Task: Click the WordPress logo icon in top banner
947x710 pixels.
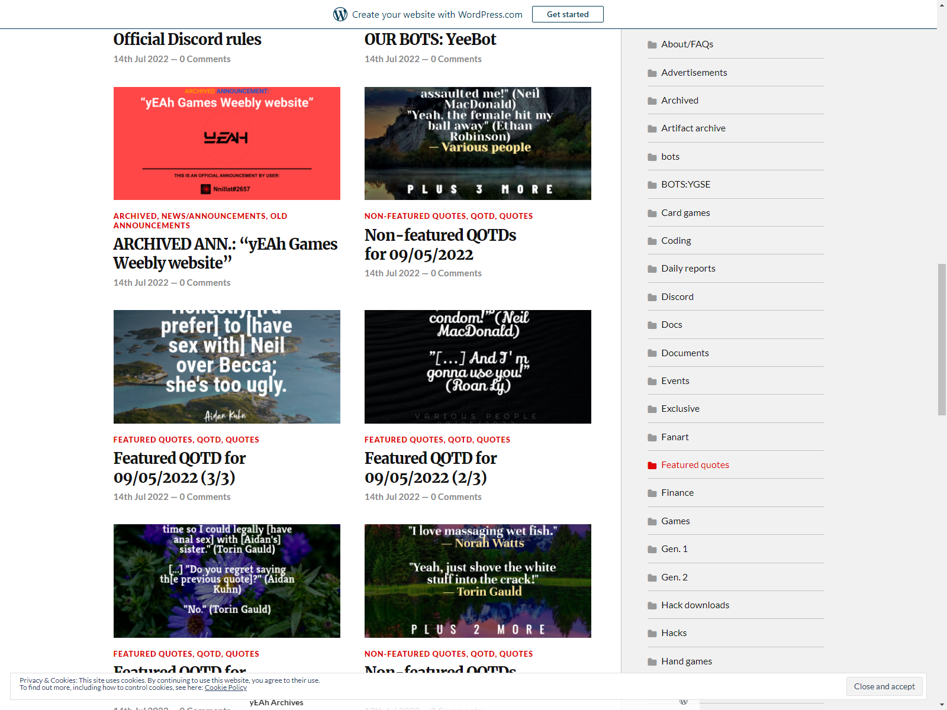Action: coord(340,14)
